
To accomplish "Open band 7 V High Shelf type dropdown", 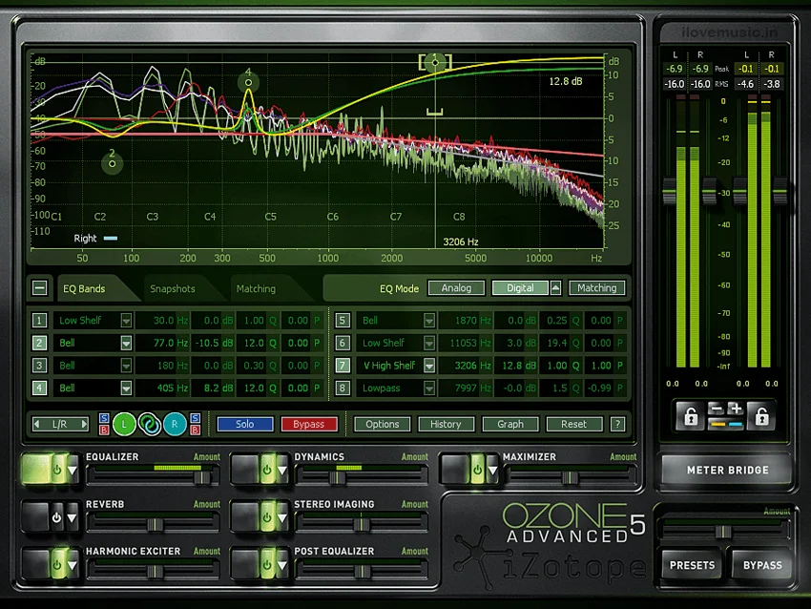I will point(429,366).
